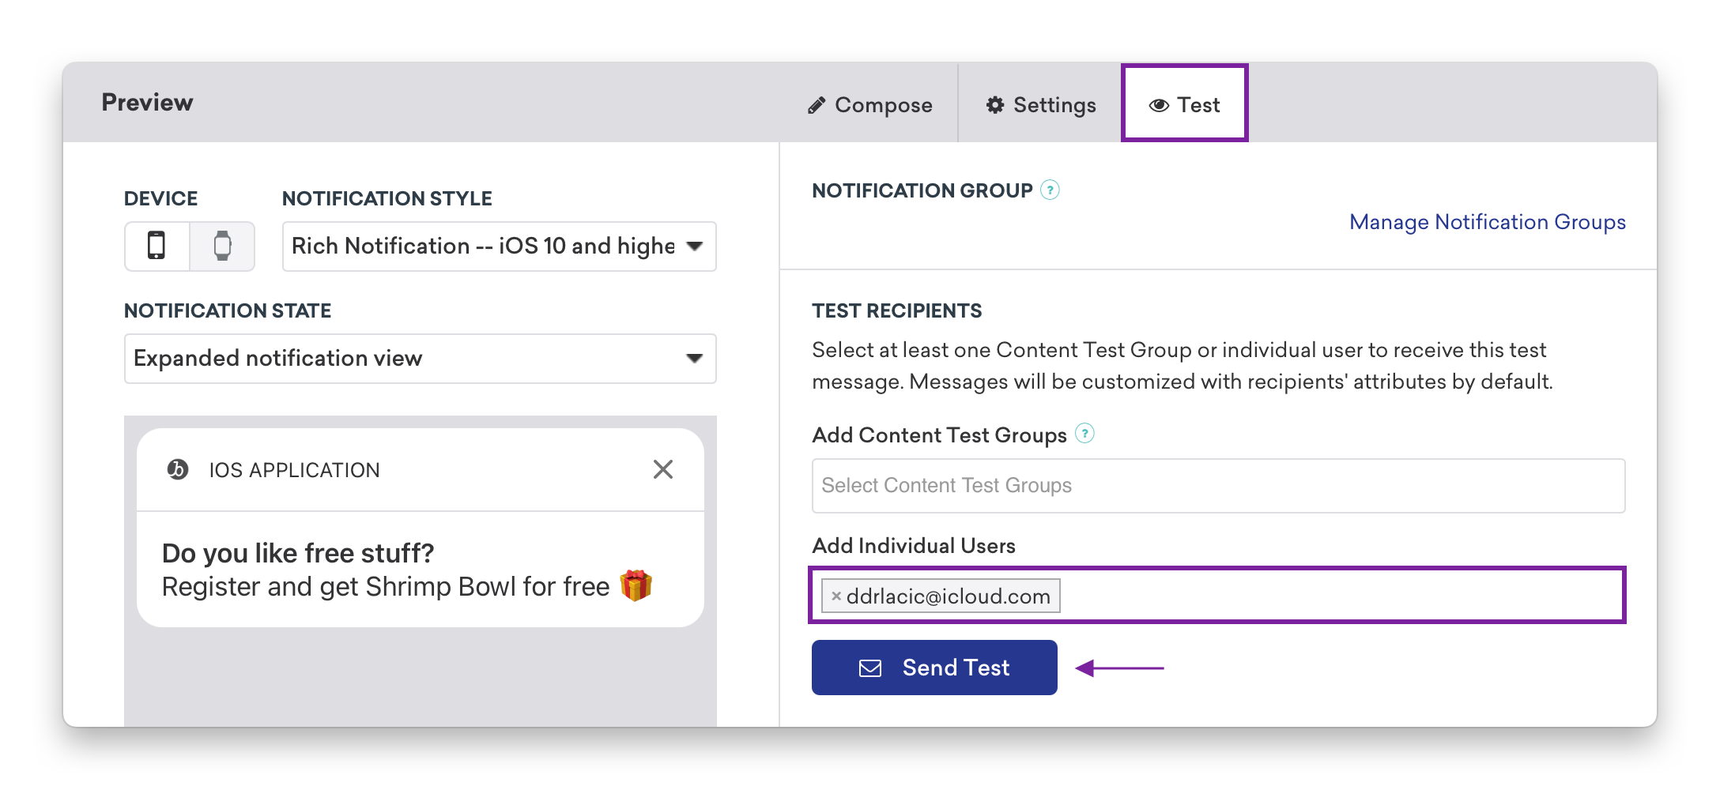Dismiss the iOS notification preview with X
This screenshot has width=1720, height=790.
663,469
